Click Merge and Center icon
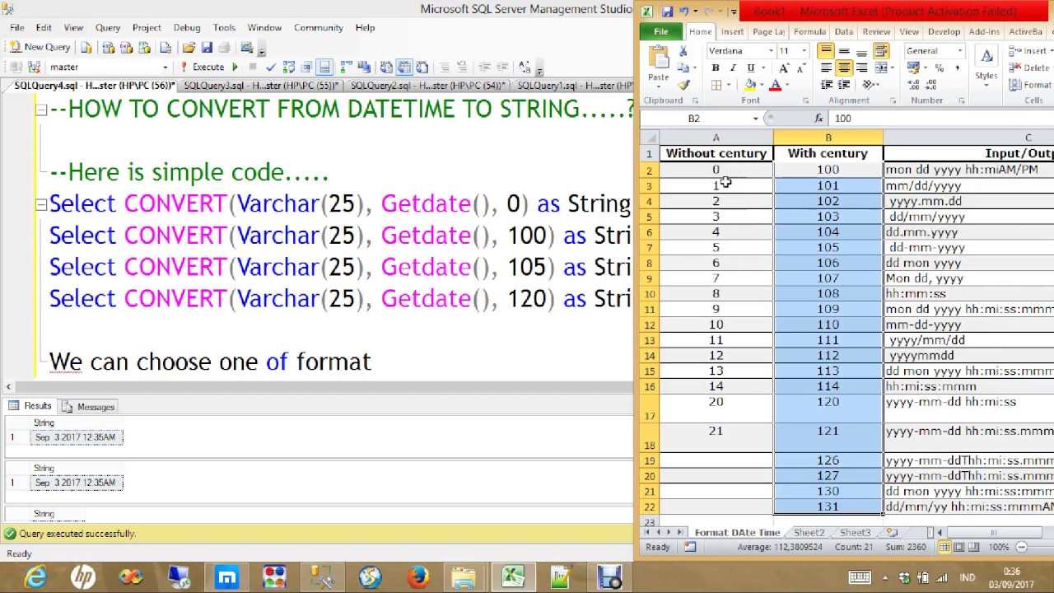 (x=880, y=68)
